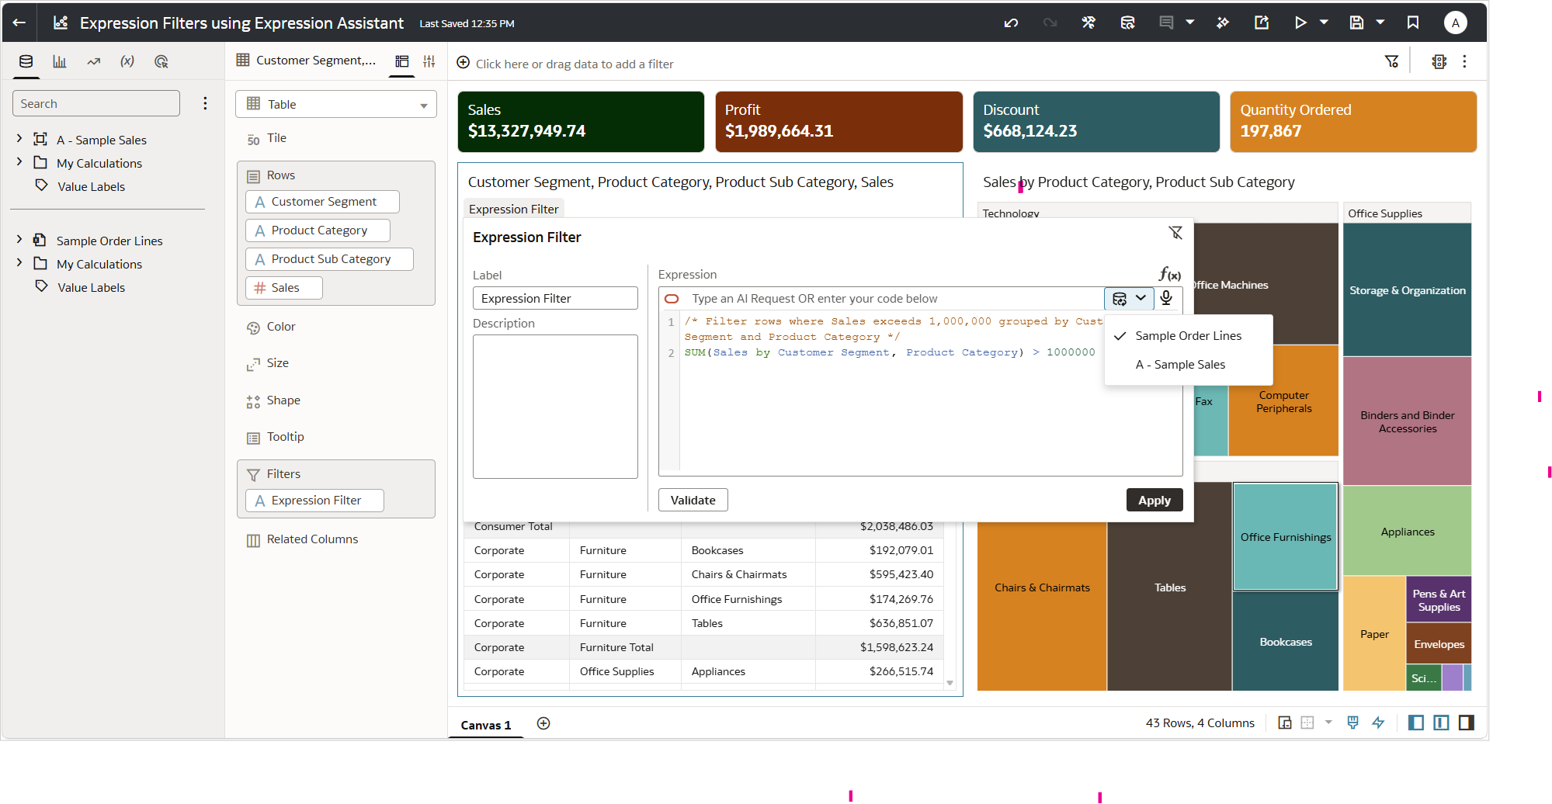Click the Undo icon
The height and width of the screenshot is (804, 1552).
(1011, 23)
